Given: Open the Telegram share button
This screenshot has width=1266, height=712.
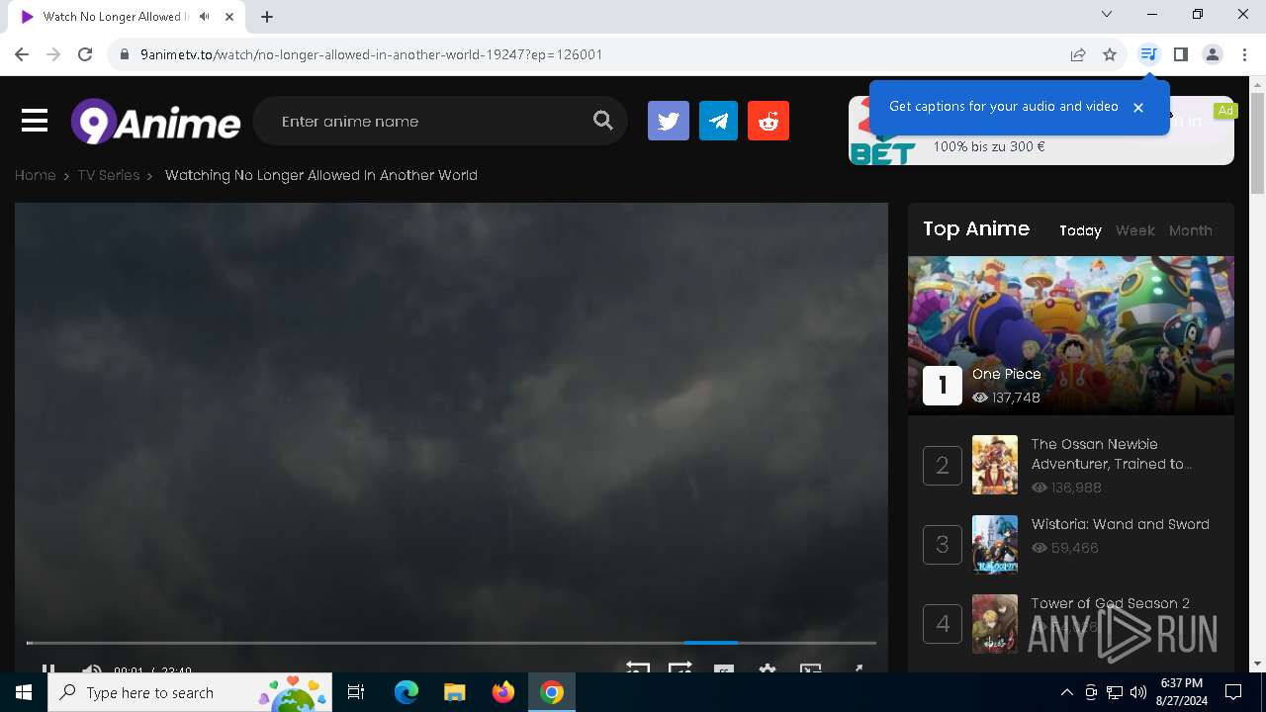Looking at the screenshot, I should click(x=719, y=121).
